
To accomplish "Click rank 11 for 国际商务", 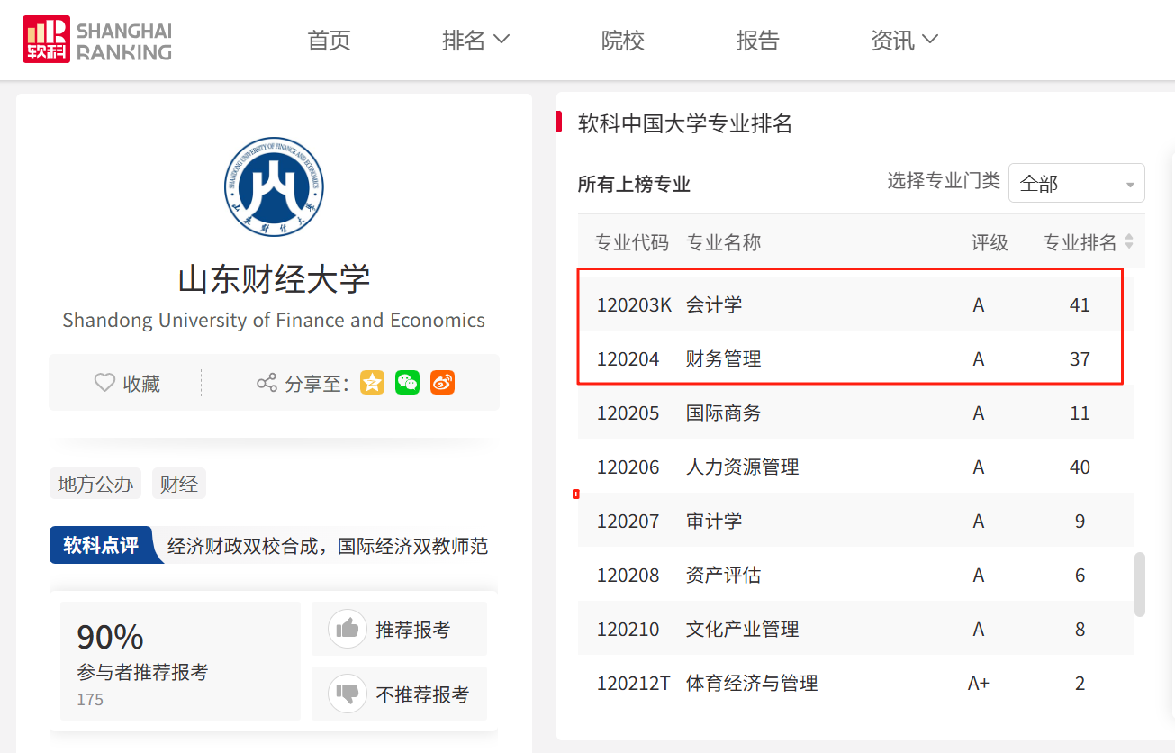I will (x=1080, y=413).
